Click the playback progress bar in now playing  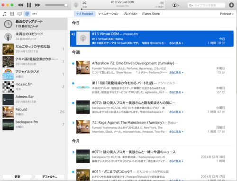[x=122, y=9]
